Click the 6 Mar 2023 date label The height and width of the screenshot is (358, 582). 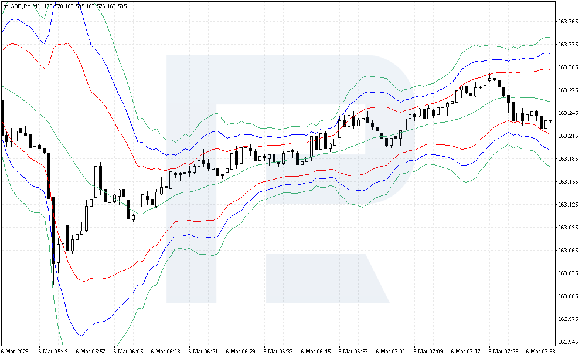coord(15,352)
